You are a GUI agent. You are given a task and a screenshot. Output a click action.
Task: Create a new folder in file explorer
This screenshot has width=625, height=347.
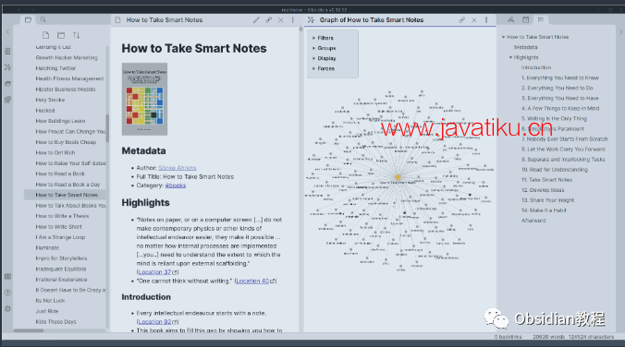click(x=61, y=35)
